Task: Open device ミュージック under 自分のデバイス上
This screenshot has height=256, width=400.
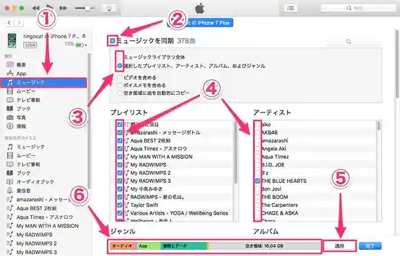Action: [x=30, y=147]
